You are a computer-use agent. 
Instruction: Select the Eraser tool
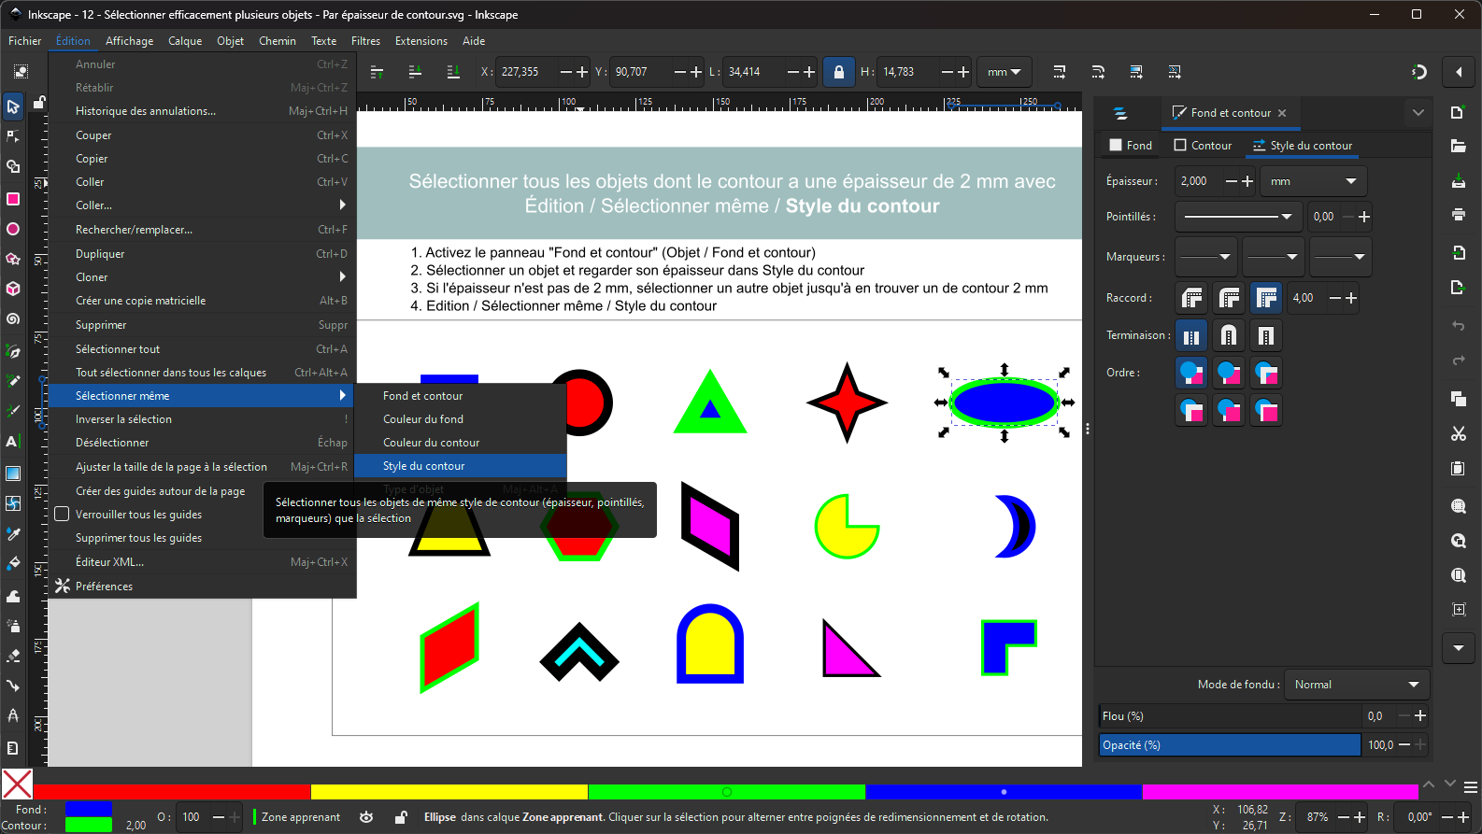(13, 656)
